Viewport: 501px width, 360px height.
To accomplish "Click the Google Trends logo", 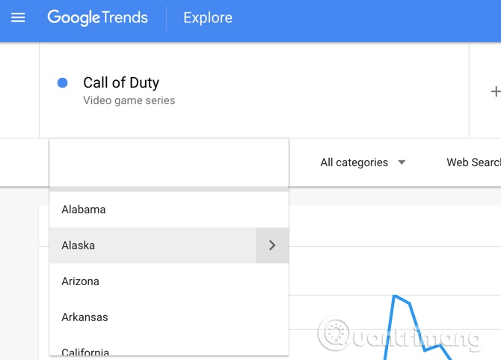I will (x=97, y=18).
